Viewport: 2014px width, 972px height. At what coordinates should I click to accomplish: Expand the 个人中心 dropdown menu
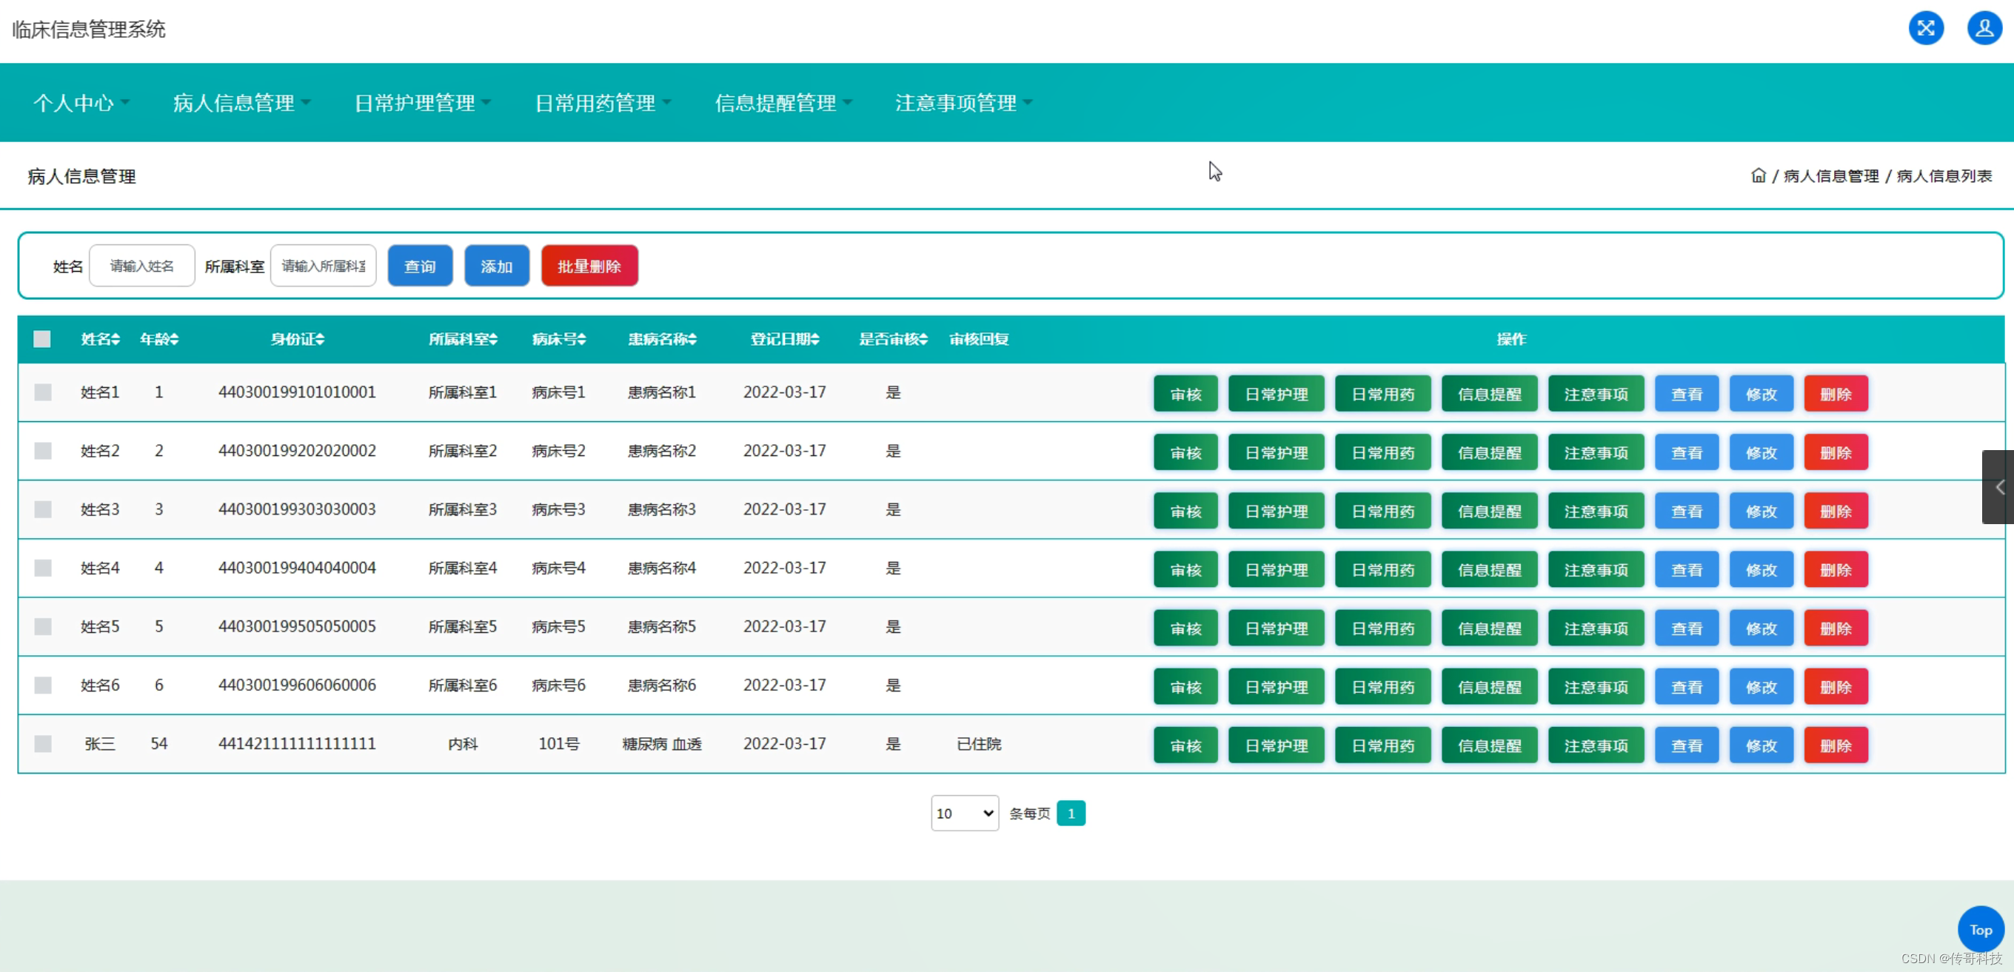click(81, 102)
